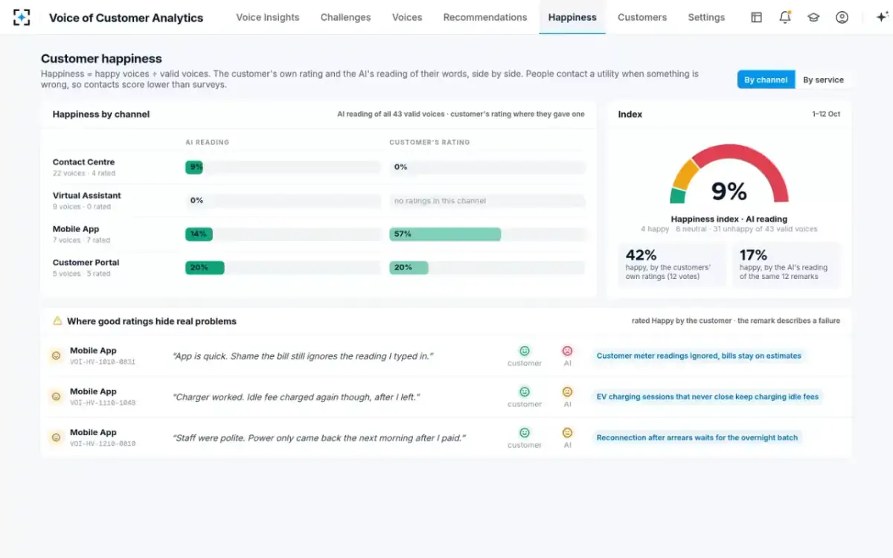Open the layout panel icon in header
The width and height of the screenshot is (893, 558).
756,17
